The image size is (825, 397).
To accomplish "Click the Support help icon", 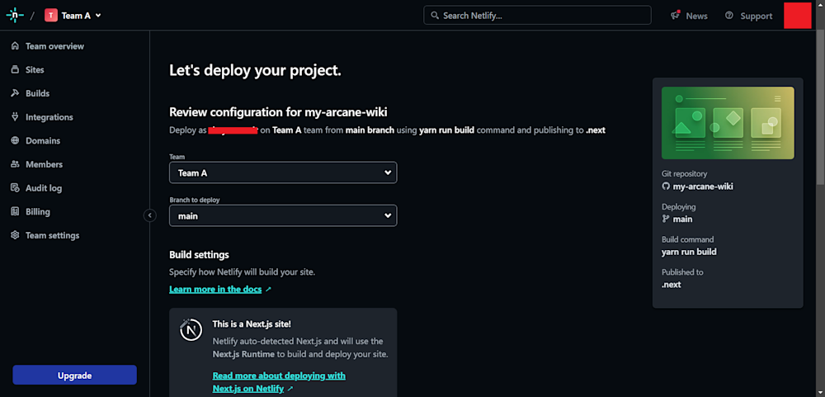I will point(728,15).
